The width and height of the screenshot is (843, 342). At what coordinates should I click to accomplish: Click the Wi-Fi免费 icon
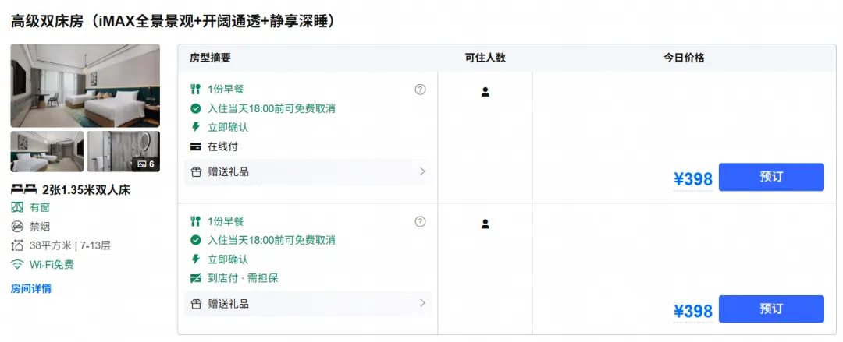click(18, 265)
